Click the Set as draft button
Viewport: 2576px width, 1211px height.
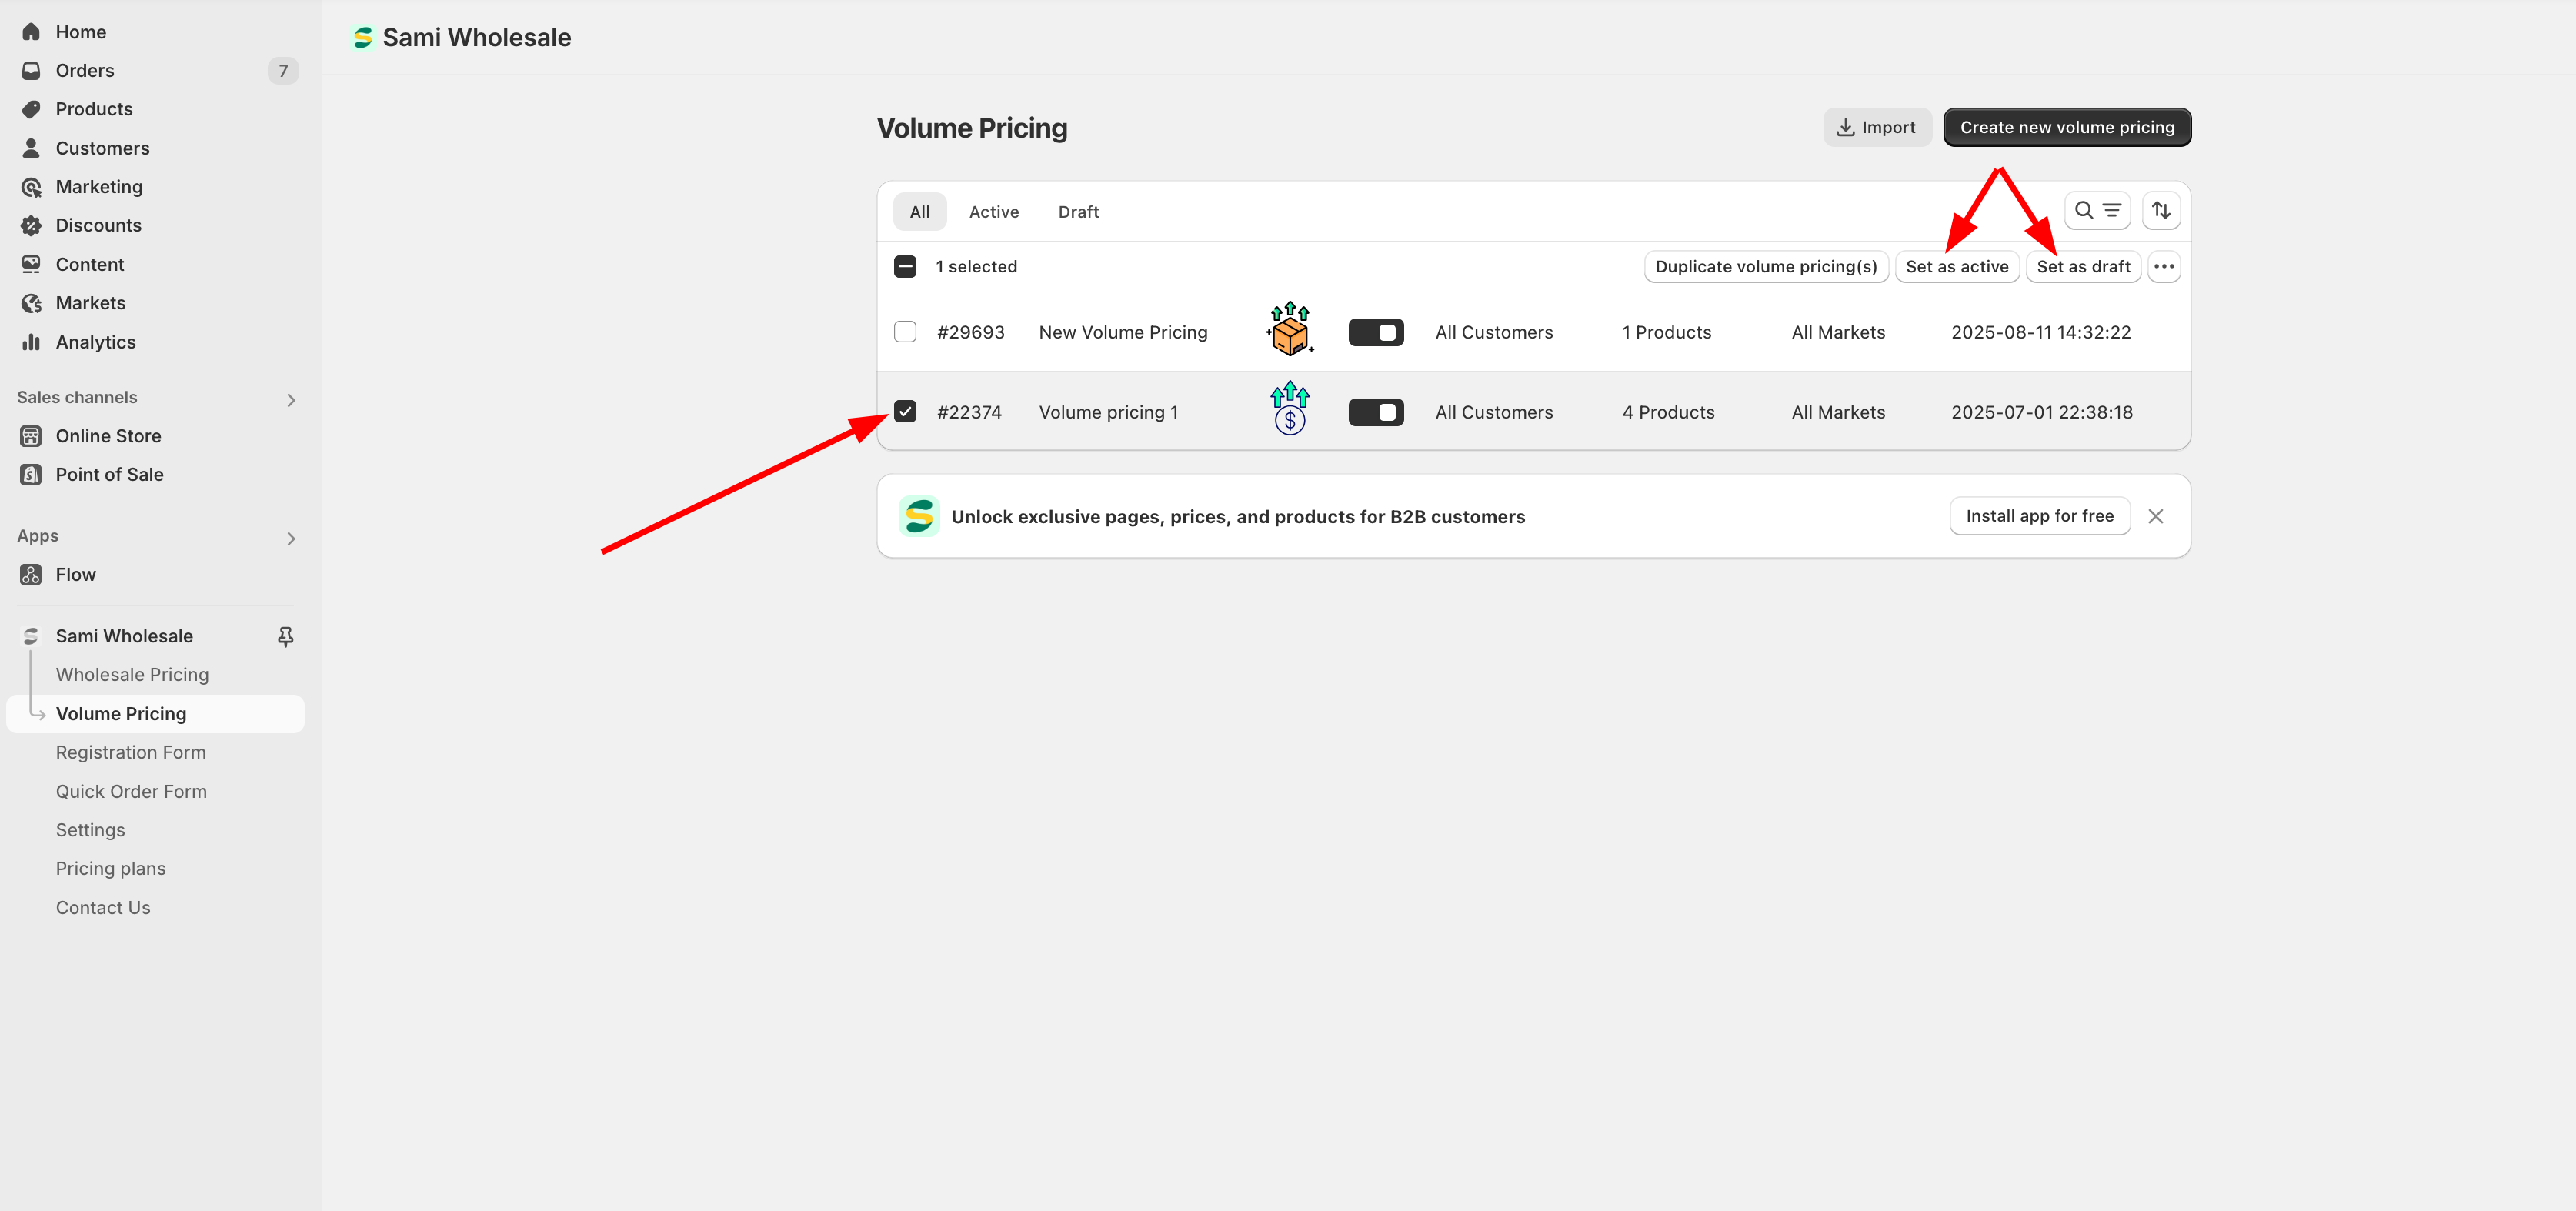pos(2083,266)
